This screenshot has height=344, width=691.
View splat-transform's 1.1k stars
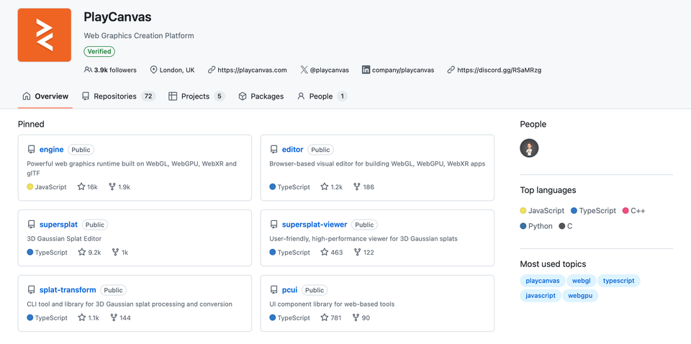(89, 317)
